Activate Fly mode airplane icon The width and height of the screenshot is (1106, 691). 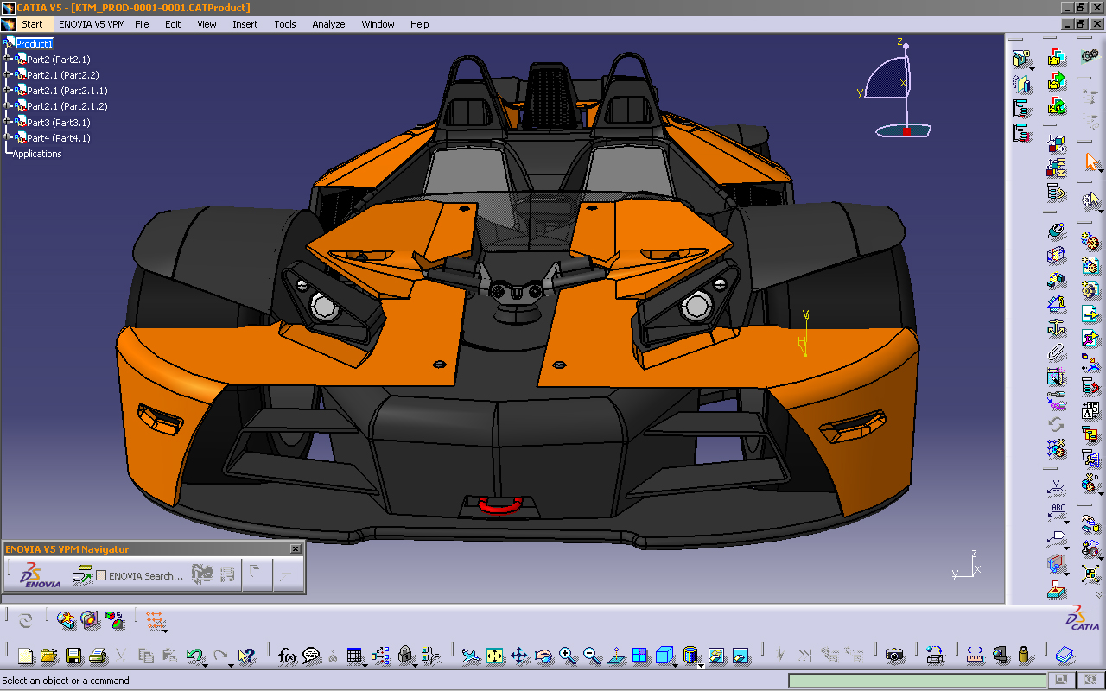point(470,656)
